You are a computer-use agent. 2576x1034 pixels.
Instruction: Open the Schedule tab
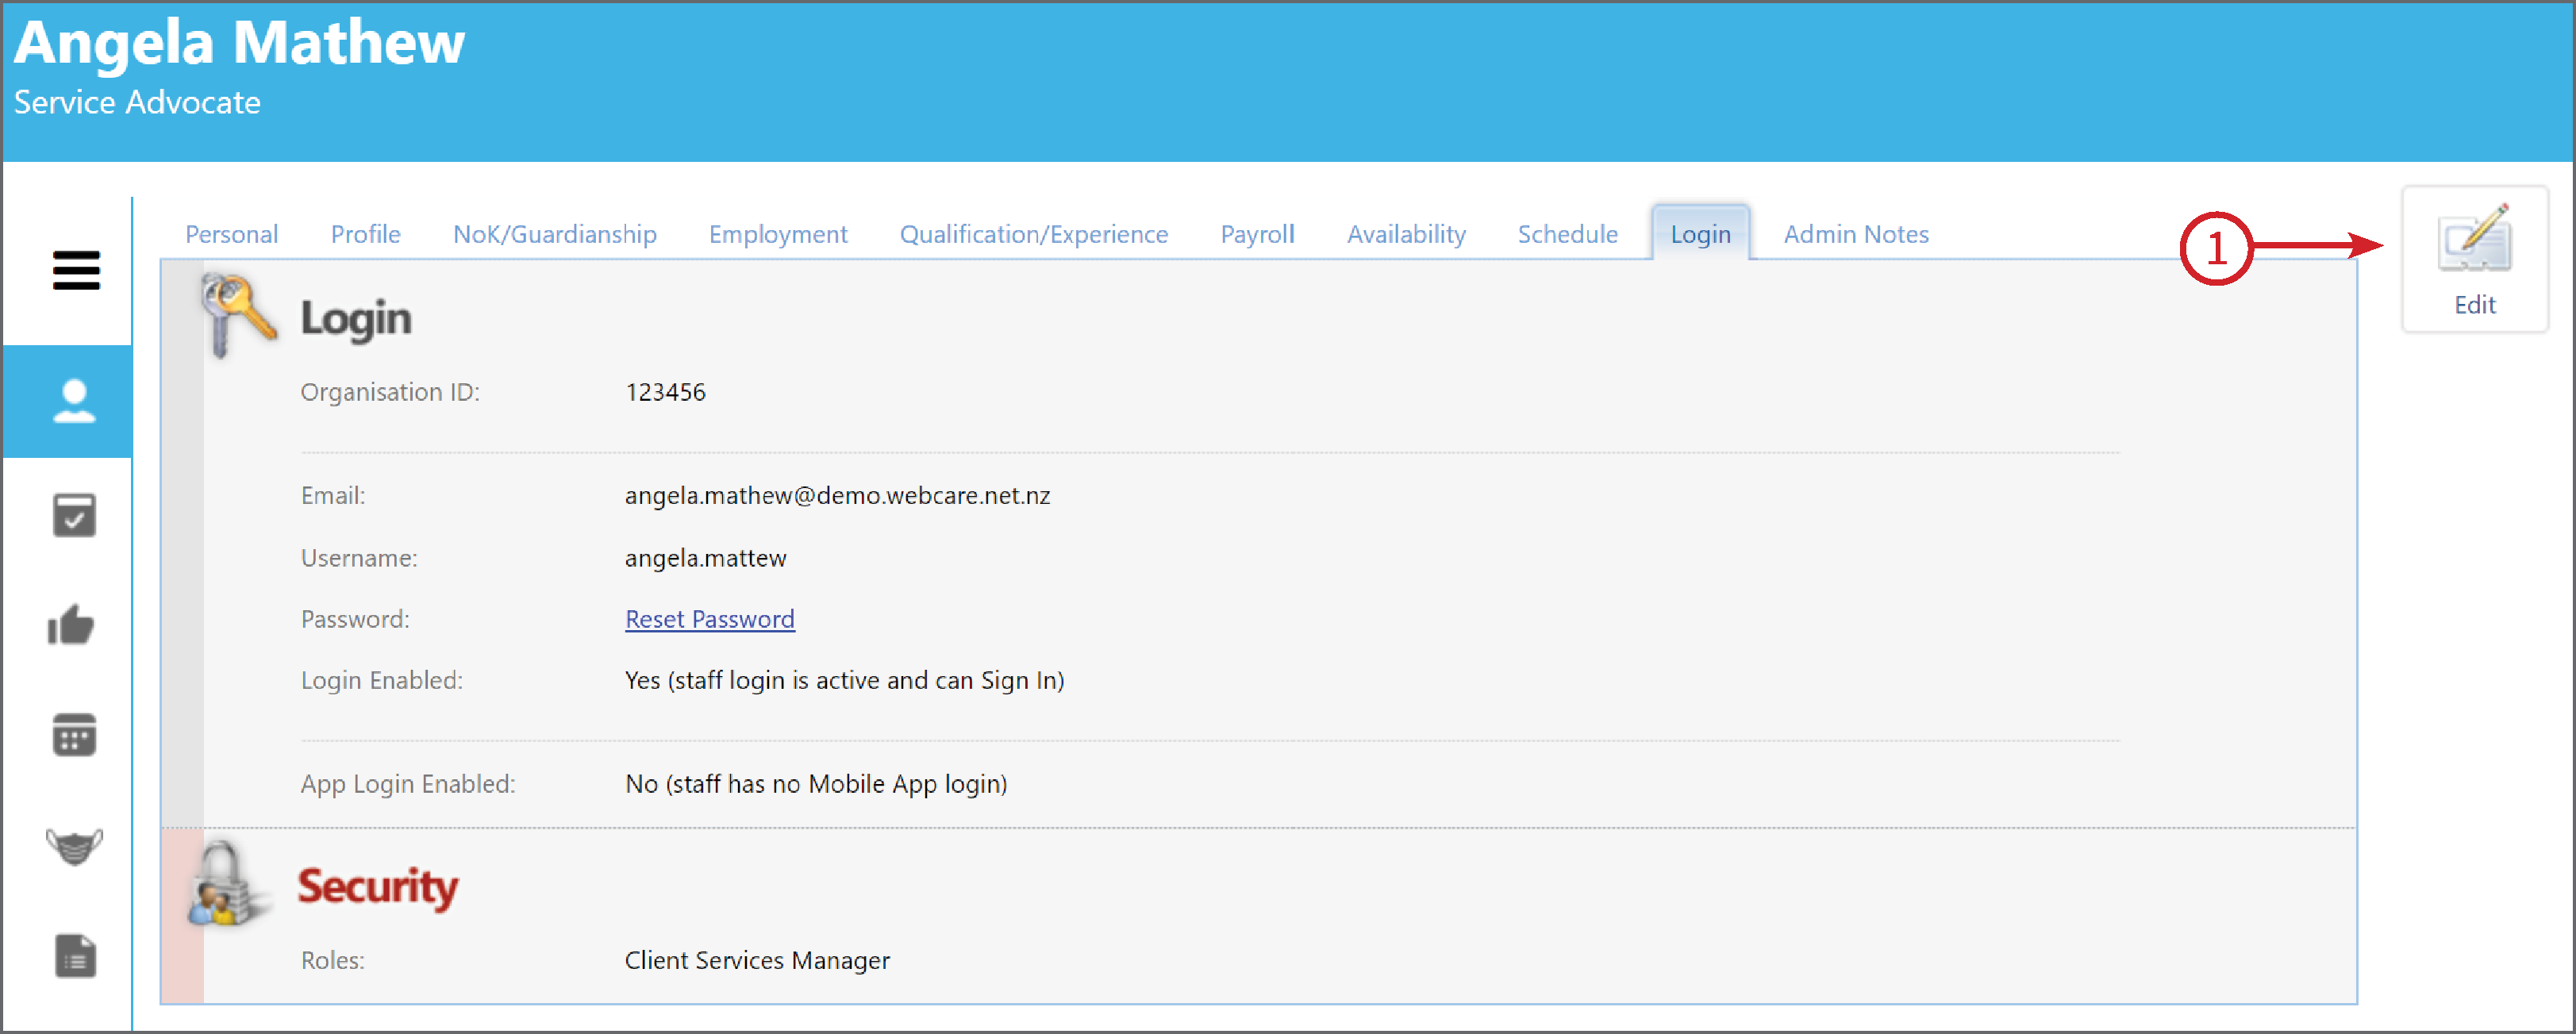click(1567, 234)
